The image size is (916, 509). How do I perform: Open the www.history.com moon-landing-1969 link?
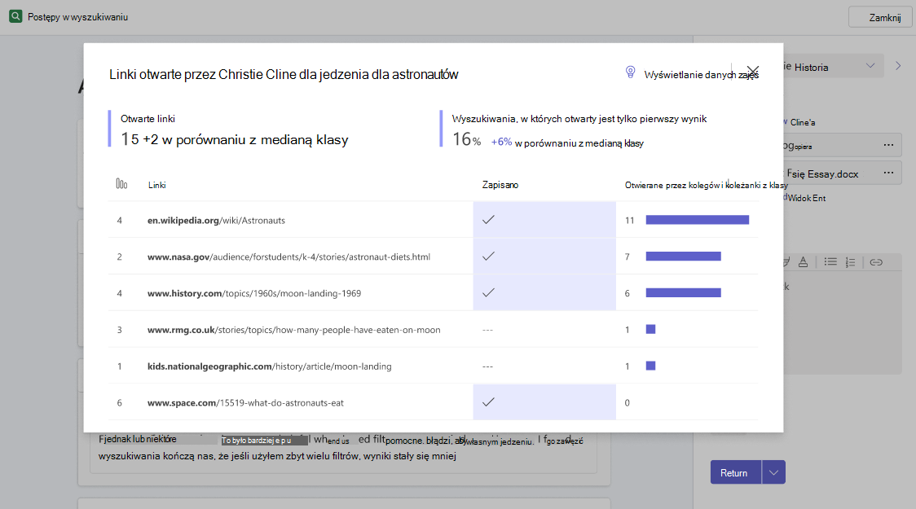(254, 294)
